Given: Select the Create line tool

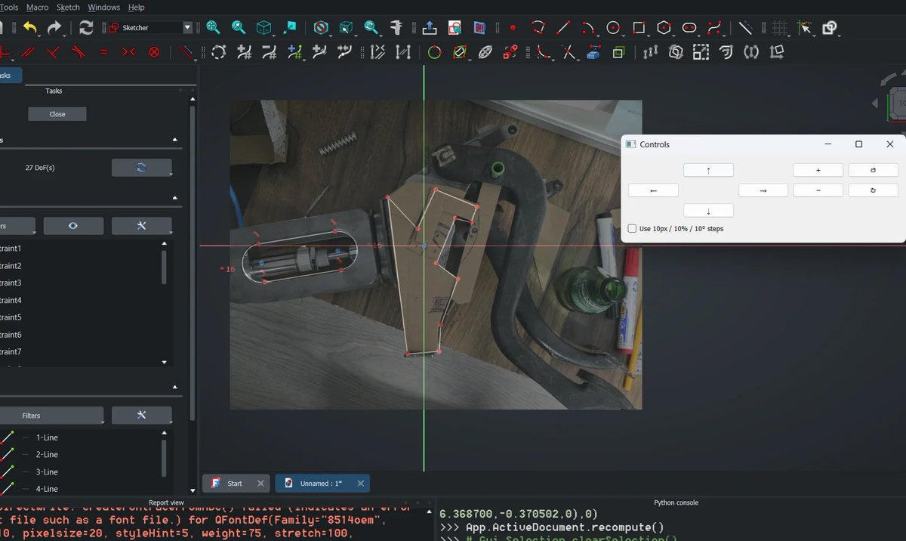Looking at the screenshot, I should [x=563, y=27].
